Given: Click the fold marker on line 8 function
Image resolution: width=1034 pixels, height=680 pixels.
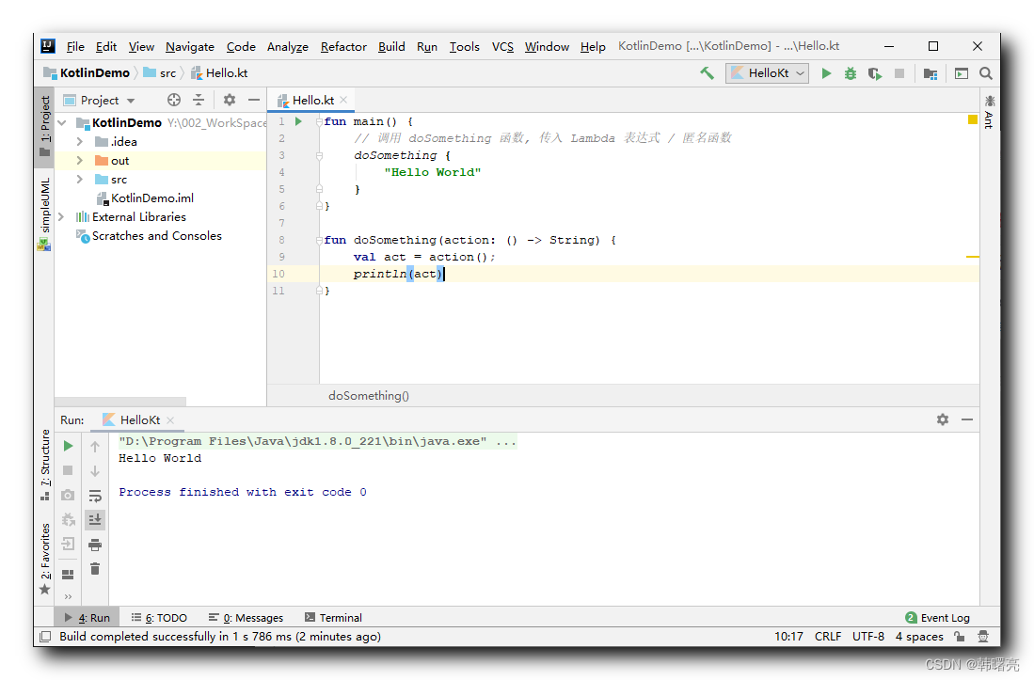Looking at the screenshot, I should coord(319,241).
